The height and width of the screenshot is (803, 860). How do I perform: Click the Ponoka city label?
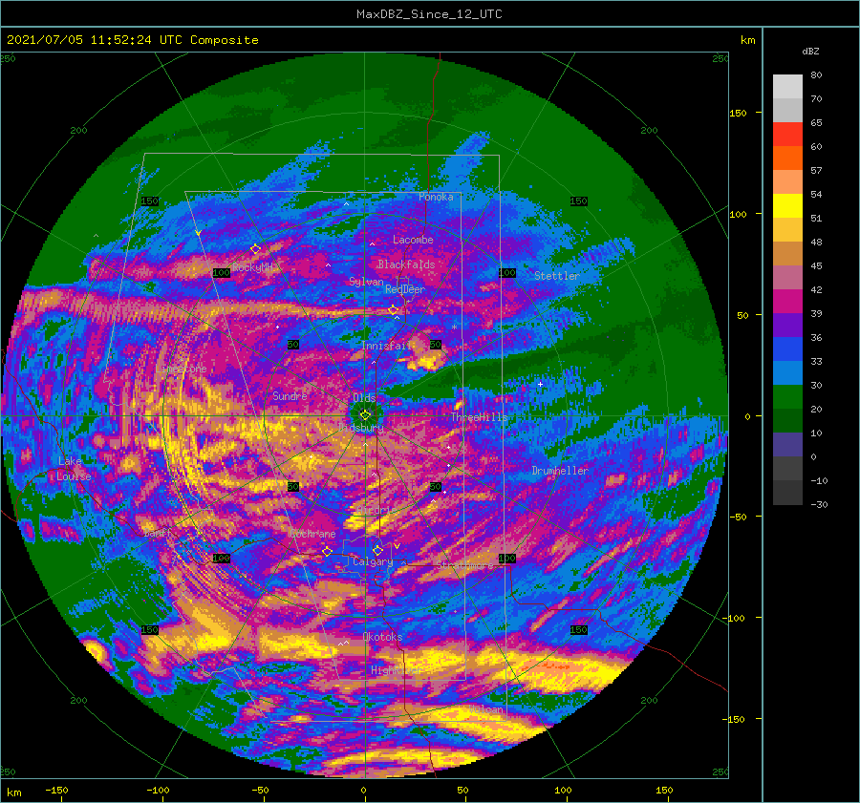(436, 197)
